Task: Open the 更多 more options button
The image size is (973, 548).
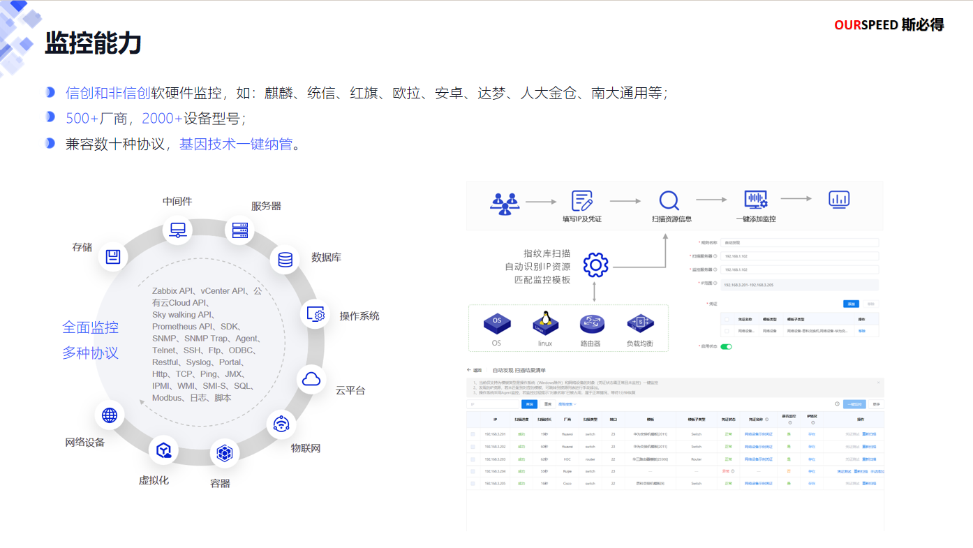Action: 876,404
